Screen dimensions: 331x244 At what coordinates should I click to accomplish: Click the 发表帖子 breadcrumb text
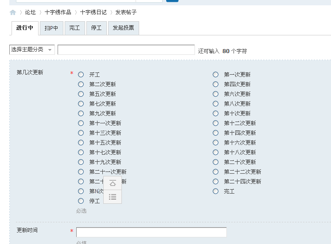(x=126, y=12)
